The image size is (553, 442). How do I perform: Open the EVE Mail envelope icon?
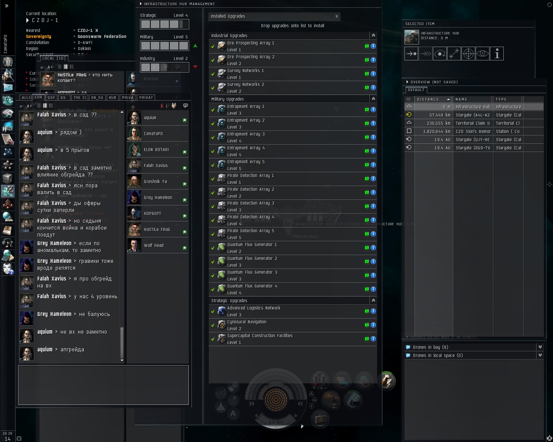pos(8,88)
